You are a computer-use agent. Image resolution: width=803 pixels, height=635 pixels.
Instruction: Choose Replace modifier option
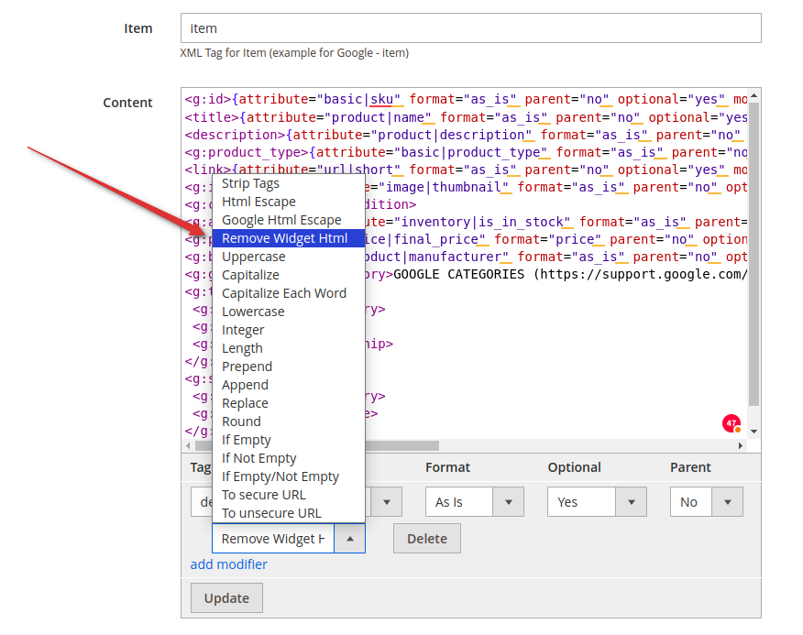point(289,403)
